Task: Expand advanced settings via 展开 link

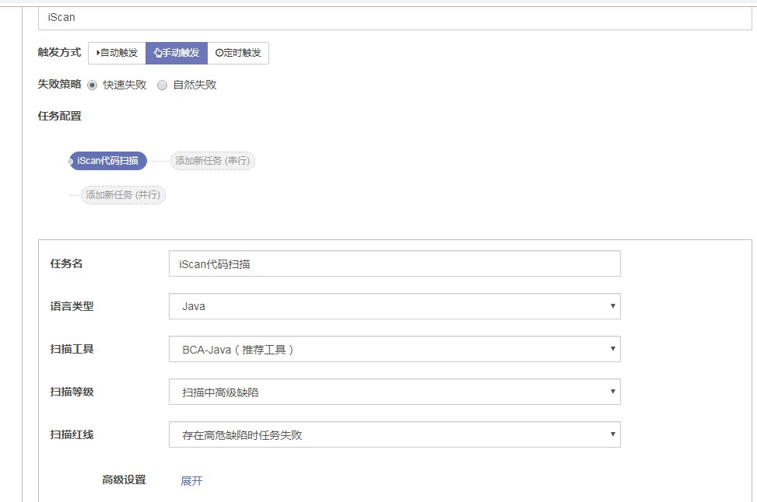Action: coord(191,481)
